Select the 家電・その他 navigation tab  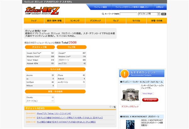[x=157, y=21]
